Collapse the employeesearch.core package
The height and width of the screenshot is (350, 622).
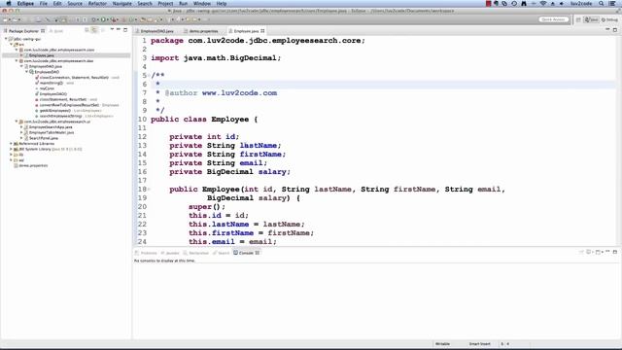click(x=17, y=50)
